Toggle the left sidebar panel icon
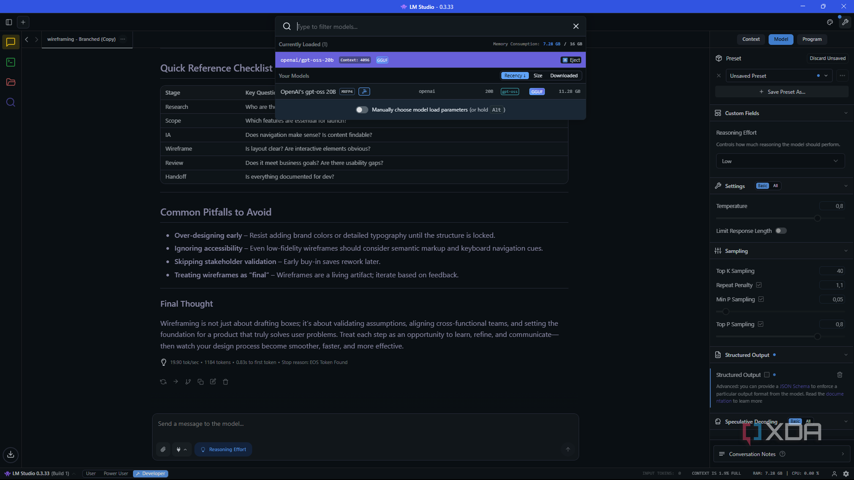854x480 pixels. (9, 22)
